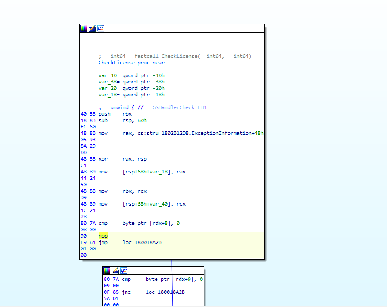This screenshot has width=387, height=307.
Task: Click the pencil edit icon on the lower jnz node
Action: point(115,271)
